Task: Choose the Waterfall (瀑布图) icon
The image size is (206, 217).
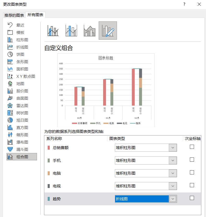Action: click(10, 142)
